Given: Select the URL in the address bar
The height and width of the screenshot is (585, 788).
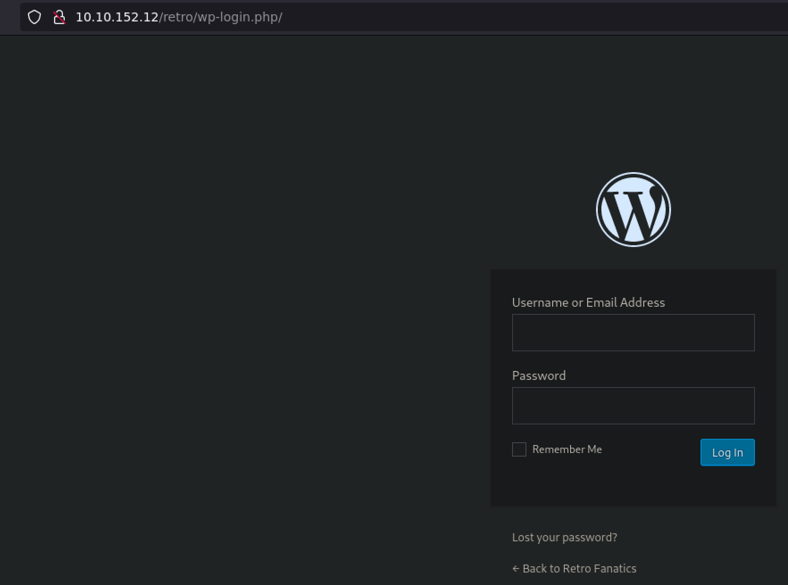Looking at the screenshot, I should [179, 17].
